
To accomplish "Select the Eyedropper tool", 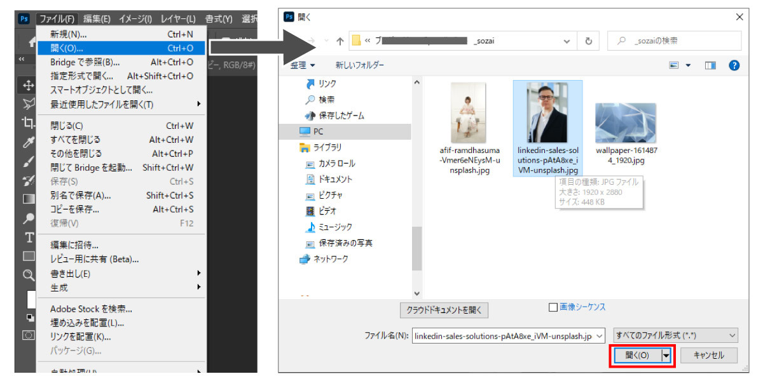I will click(29, 142).
